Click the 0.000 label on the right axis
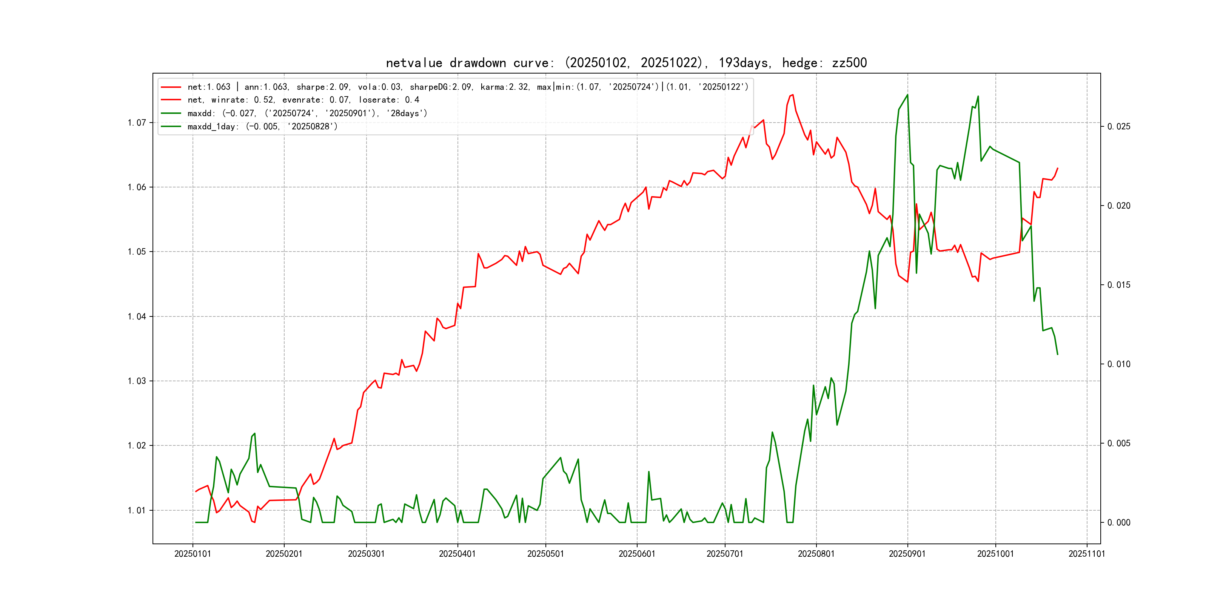This screenshot has height=611, width=1223. 1118,523
